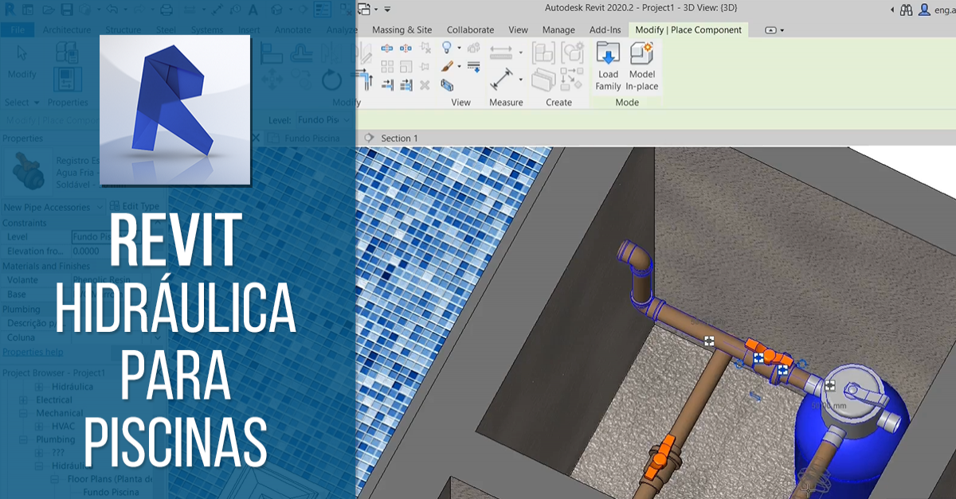The image size is (956, 499).
Task: Click the Print icon in quick access toolbar
Action: click(x=167, y=10)
